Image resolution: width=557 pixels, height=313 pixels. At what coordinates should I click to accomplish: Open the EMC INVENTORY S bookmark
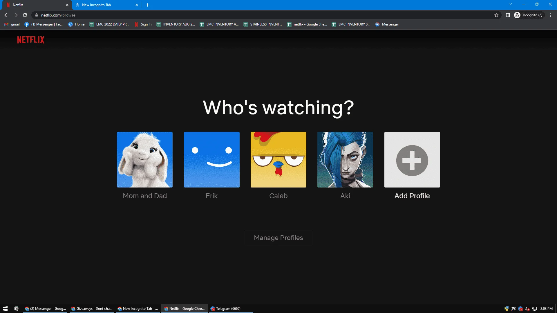351,24
